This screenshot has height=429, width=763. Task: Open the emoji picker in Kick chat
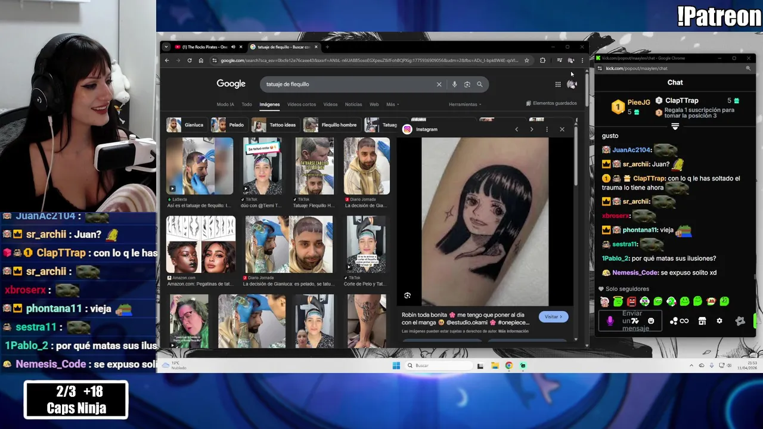651,321
